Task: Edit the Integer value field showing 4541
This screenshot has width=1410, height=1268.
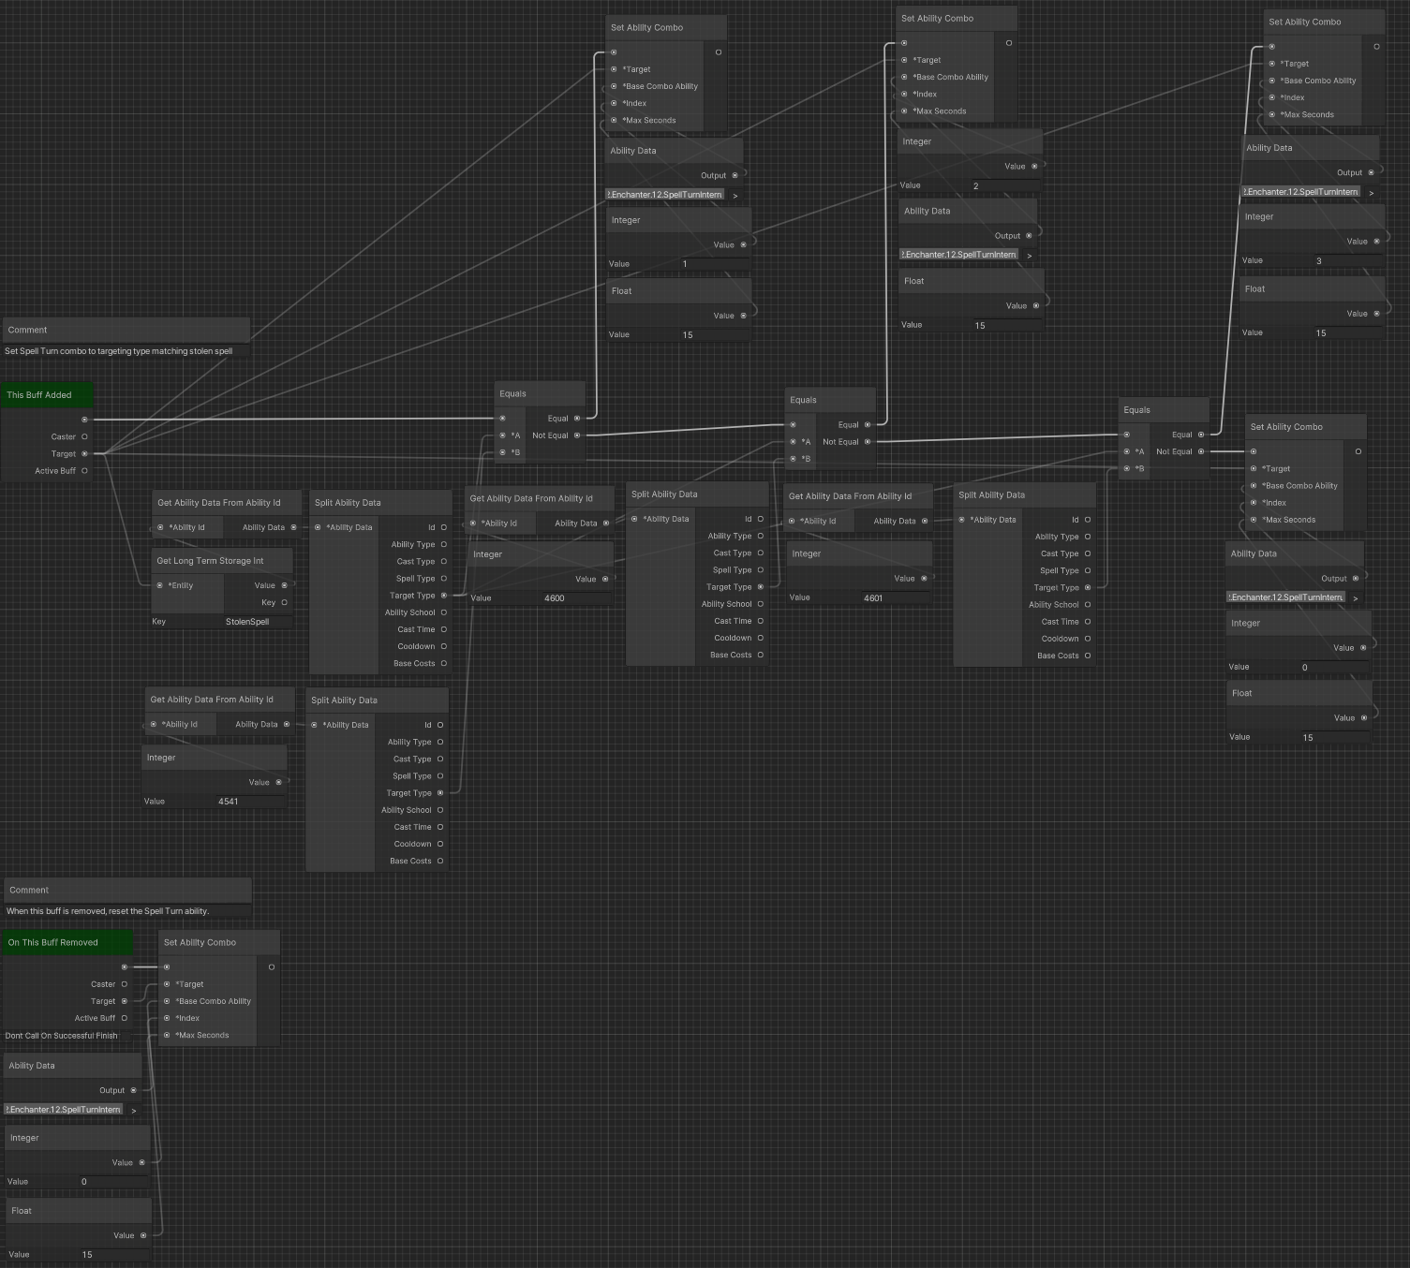Action: pyautogui.click(x=228, y=802)
